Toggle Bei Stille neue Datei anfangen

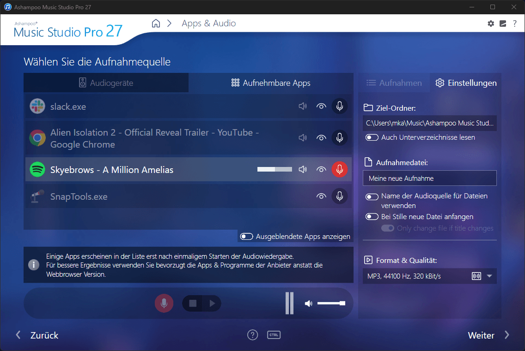(372, 217)
